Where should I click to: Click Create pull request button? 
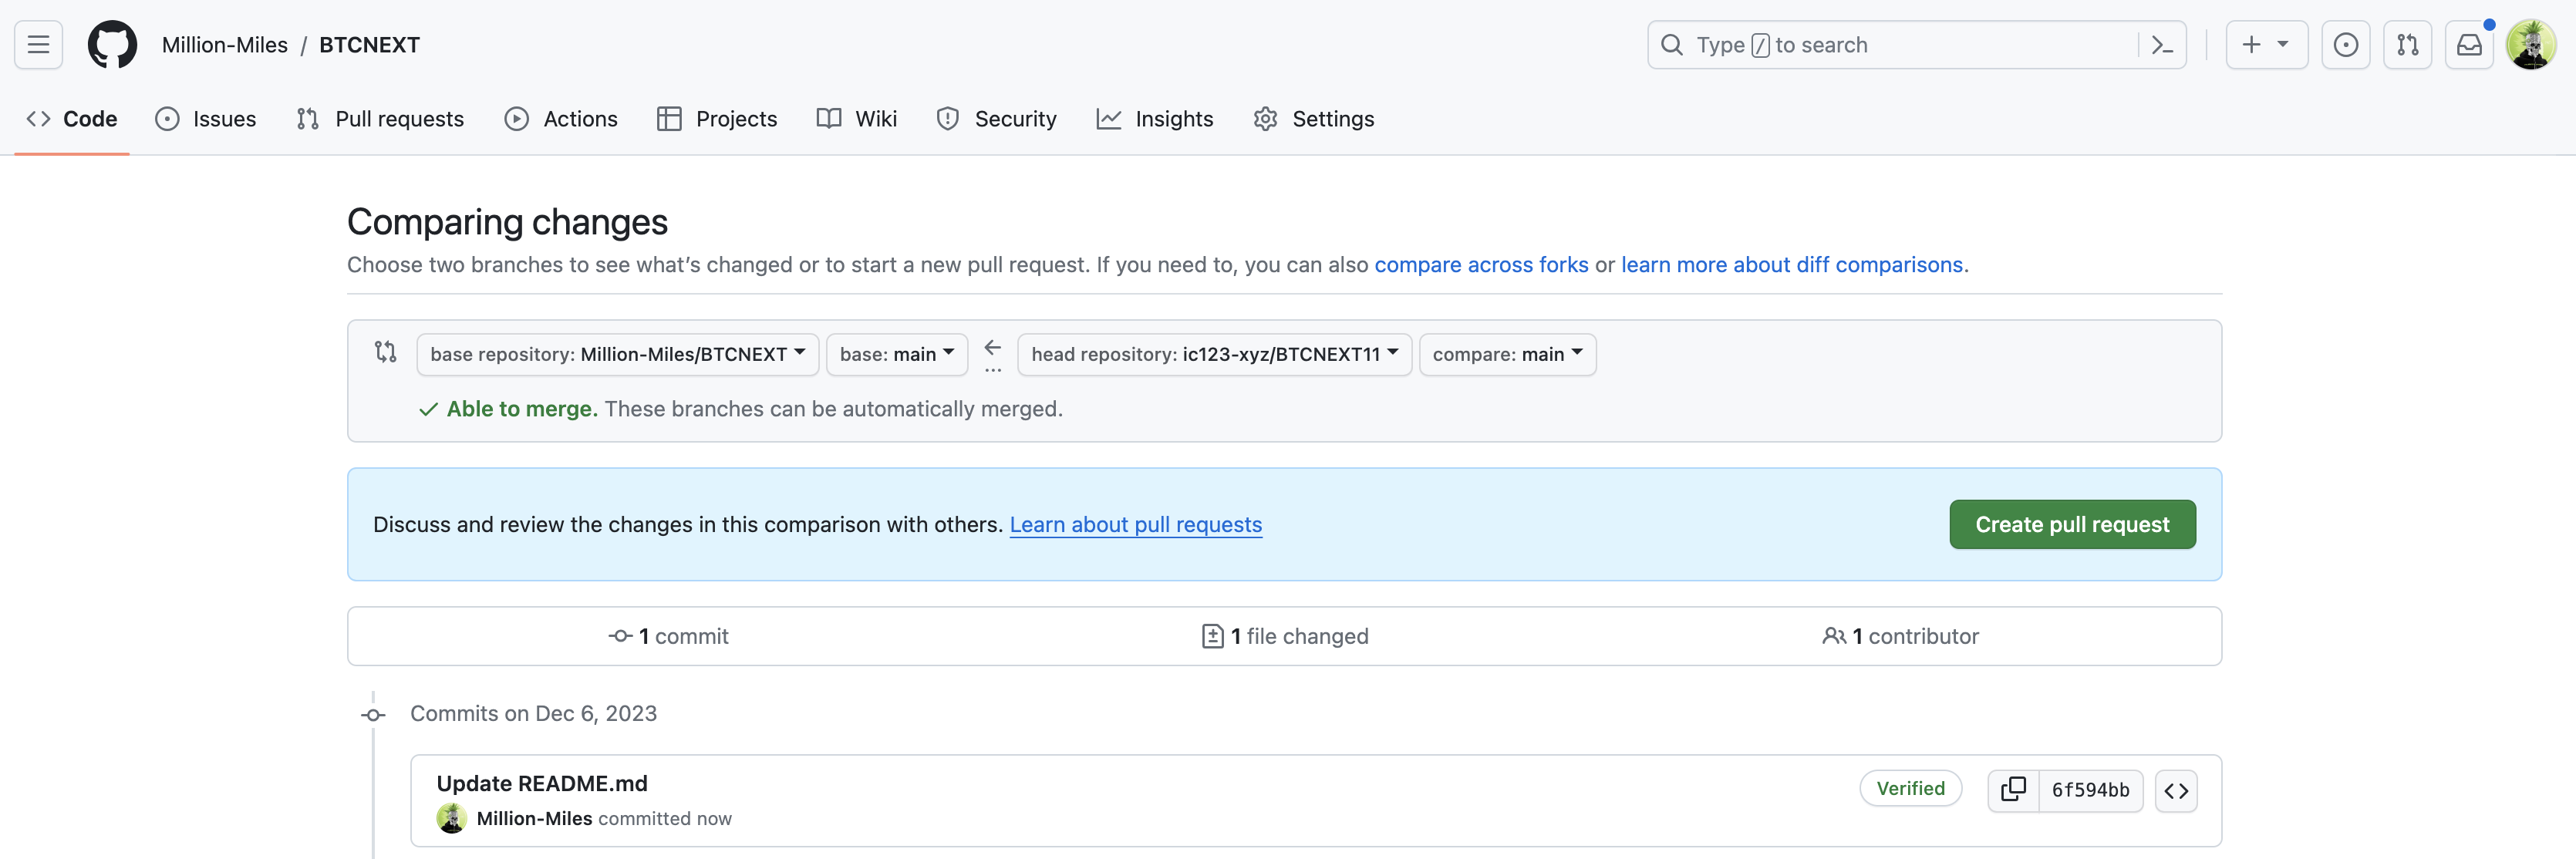pyautogui.click(x=2072, y=525)
